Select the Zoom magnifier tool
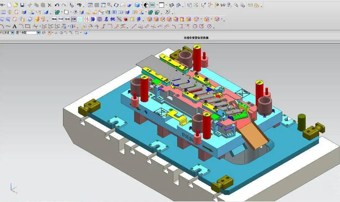Image resolution: width=340 pixels, height=202 pixels. point(110,5)
